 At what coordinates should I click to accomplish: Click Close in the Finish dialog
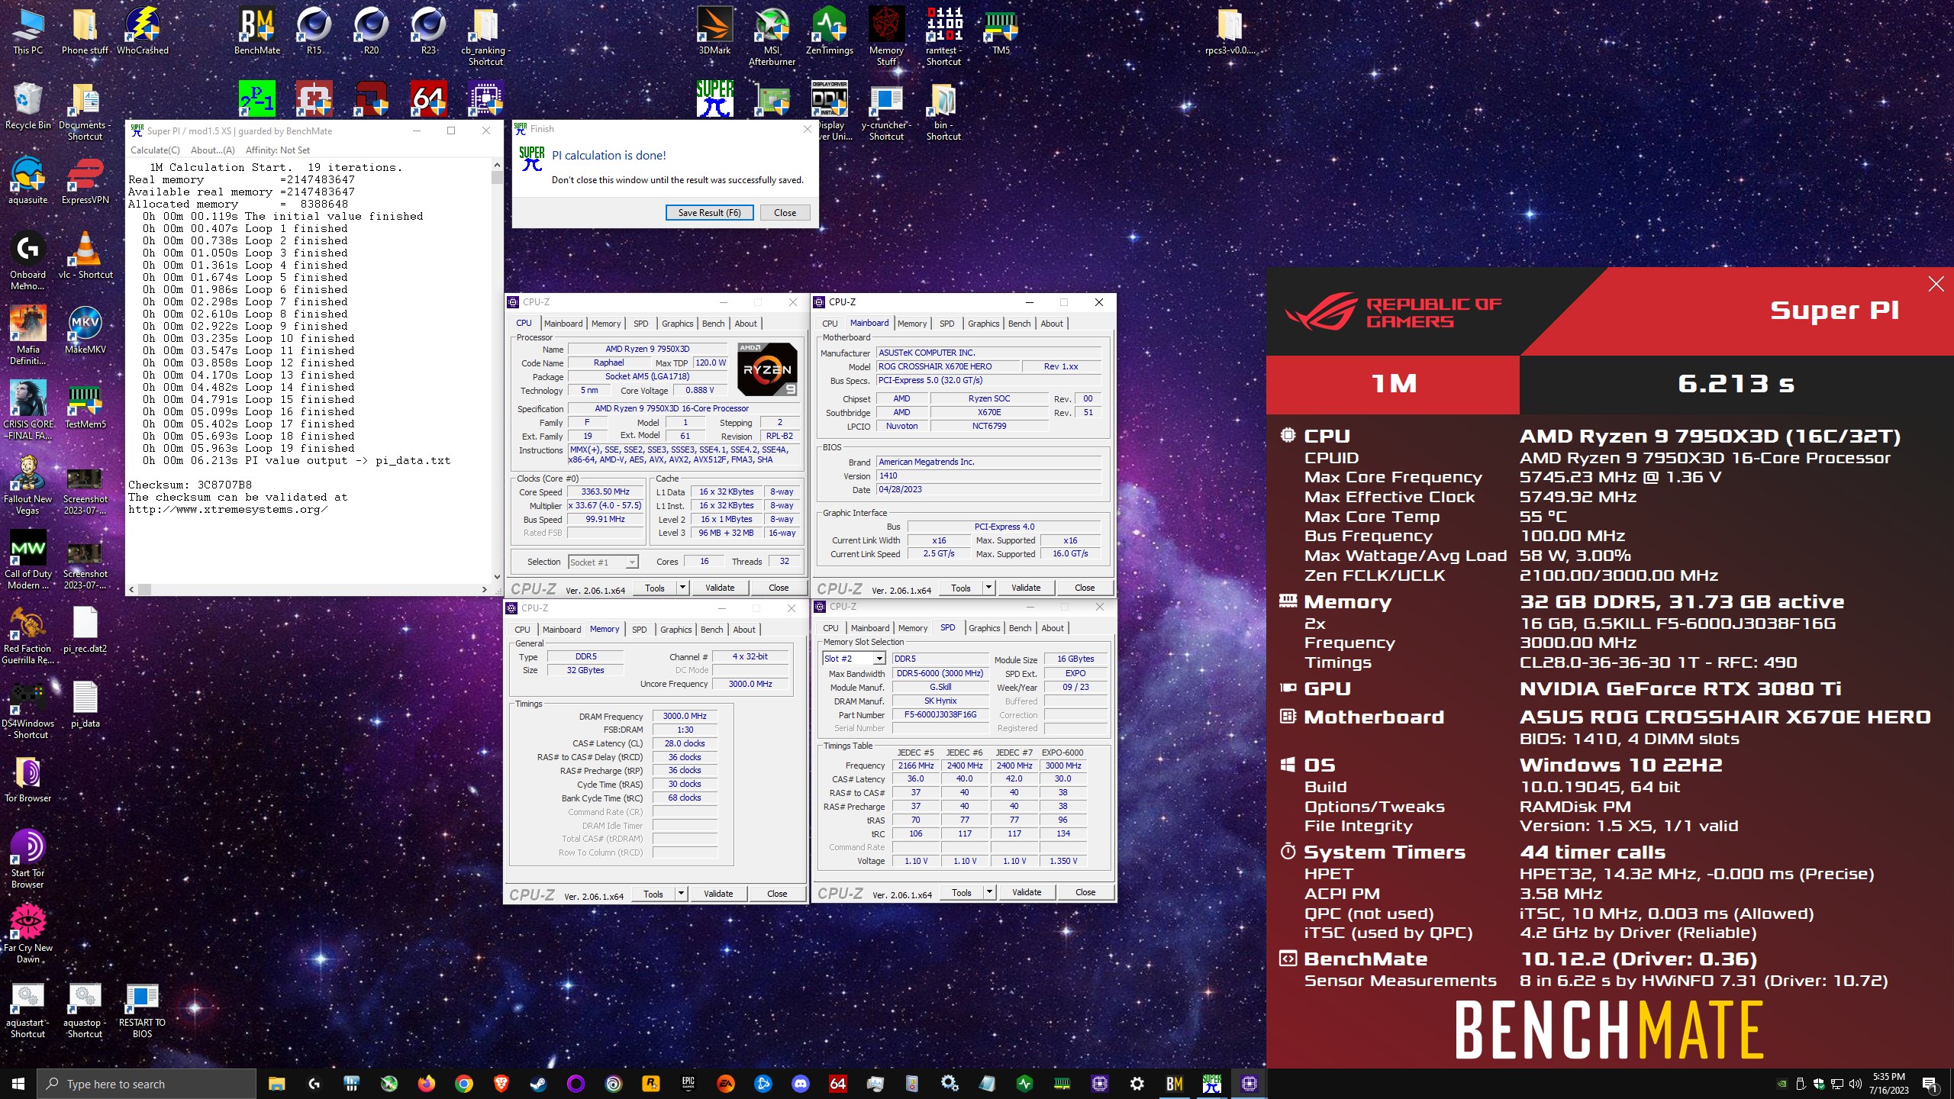[x=785, y=213]
